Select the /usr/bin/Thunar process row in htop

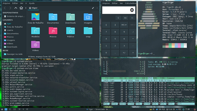148,94
